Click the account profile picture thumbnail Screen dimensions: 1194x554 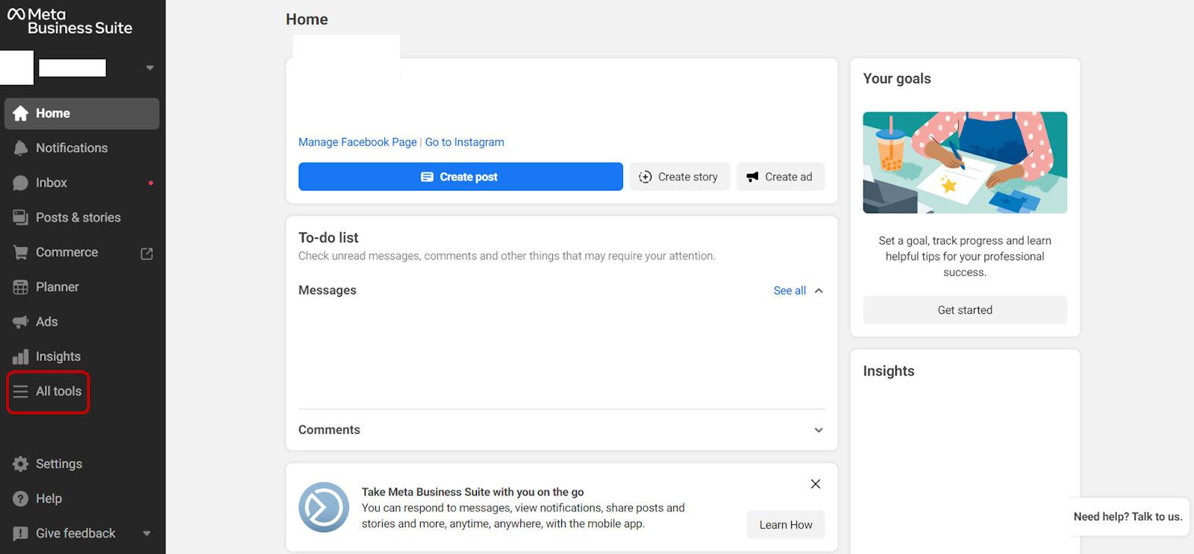[16, 68]
